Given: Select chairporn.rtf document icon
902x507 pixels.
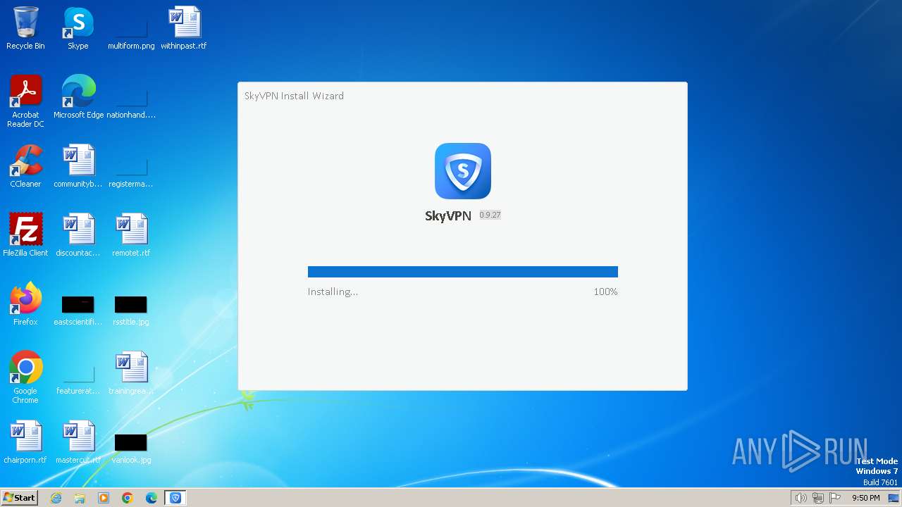Looking at the screenshot, I should (25, 442).
